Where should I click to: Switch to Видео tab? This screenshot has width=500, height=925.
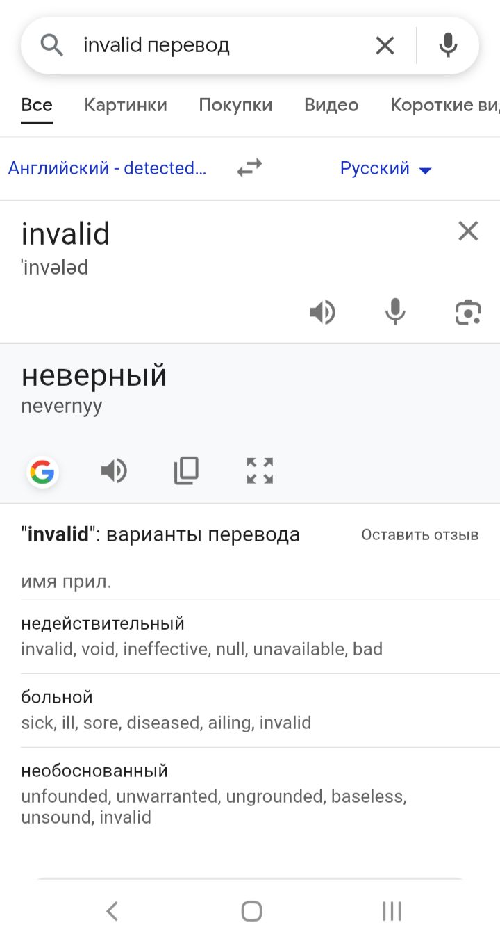pos(331,105)
